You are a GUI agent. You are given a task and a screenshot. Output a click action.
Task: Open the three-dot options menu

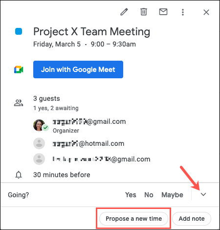point(183,12)
